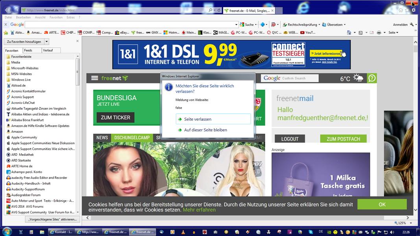The image size is (420, 236).
Task: Open the address bar search dropdown arrow
Action: pos(215,10)
